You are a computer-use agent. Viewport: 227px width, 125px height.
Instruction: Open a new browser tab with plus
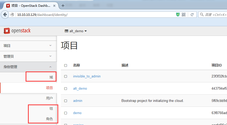pos(63,6)
